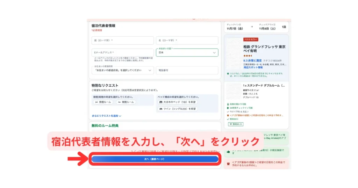Click the 姓 (ローマ字) last name field
Screen dimensions: 358x188
(122, 41)
